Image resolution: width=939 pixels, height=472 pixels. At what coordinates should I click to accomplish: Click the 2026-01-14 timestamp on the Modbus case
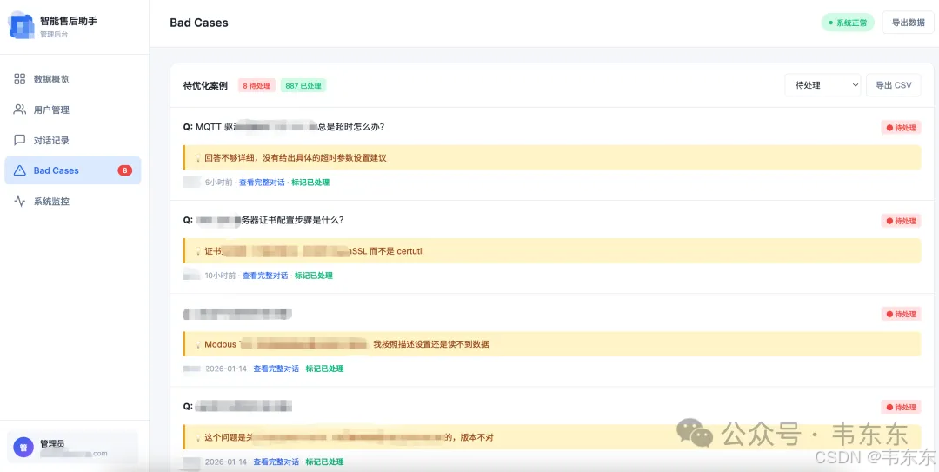226,369
